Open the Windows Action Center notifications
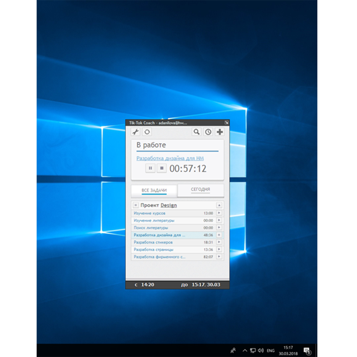 (306, 351)
